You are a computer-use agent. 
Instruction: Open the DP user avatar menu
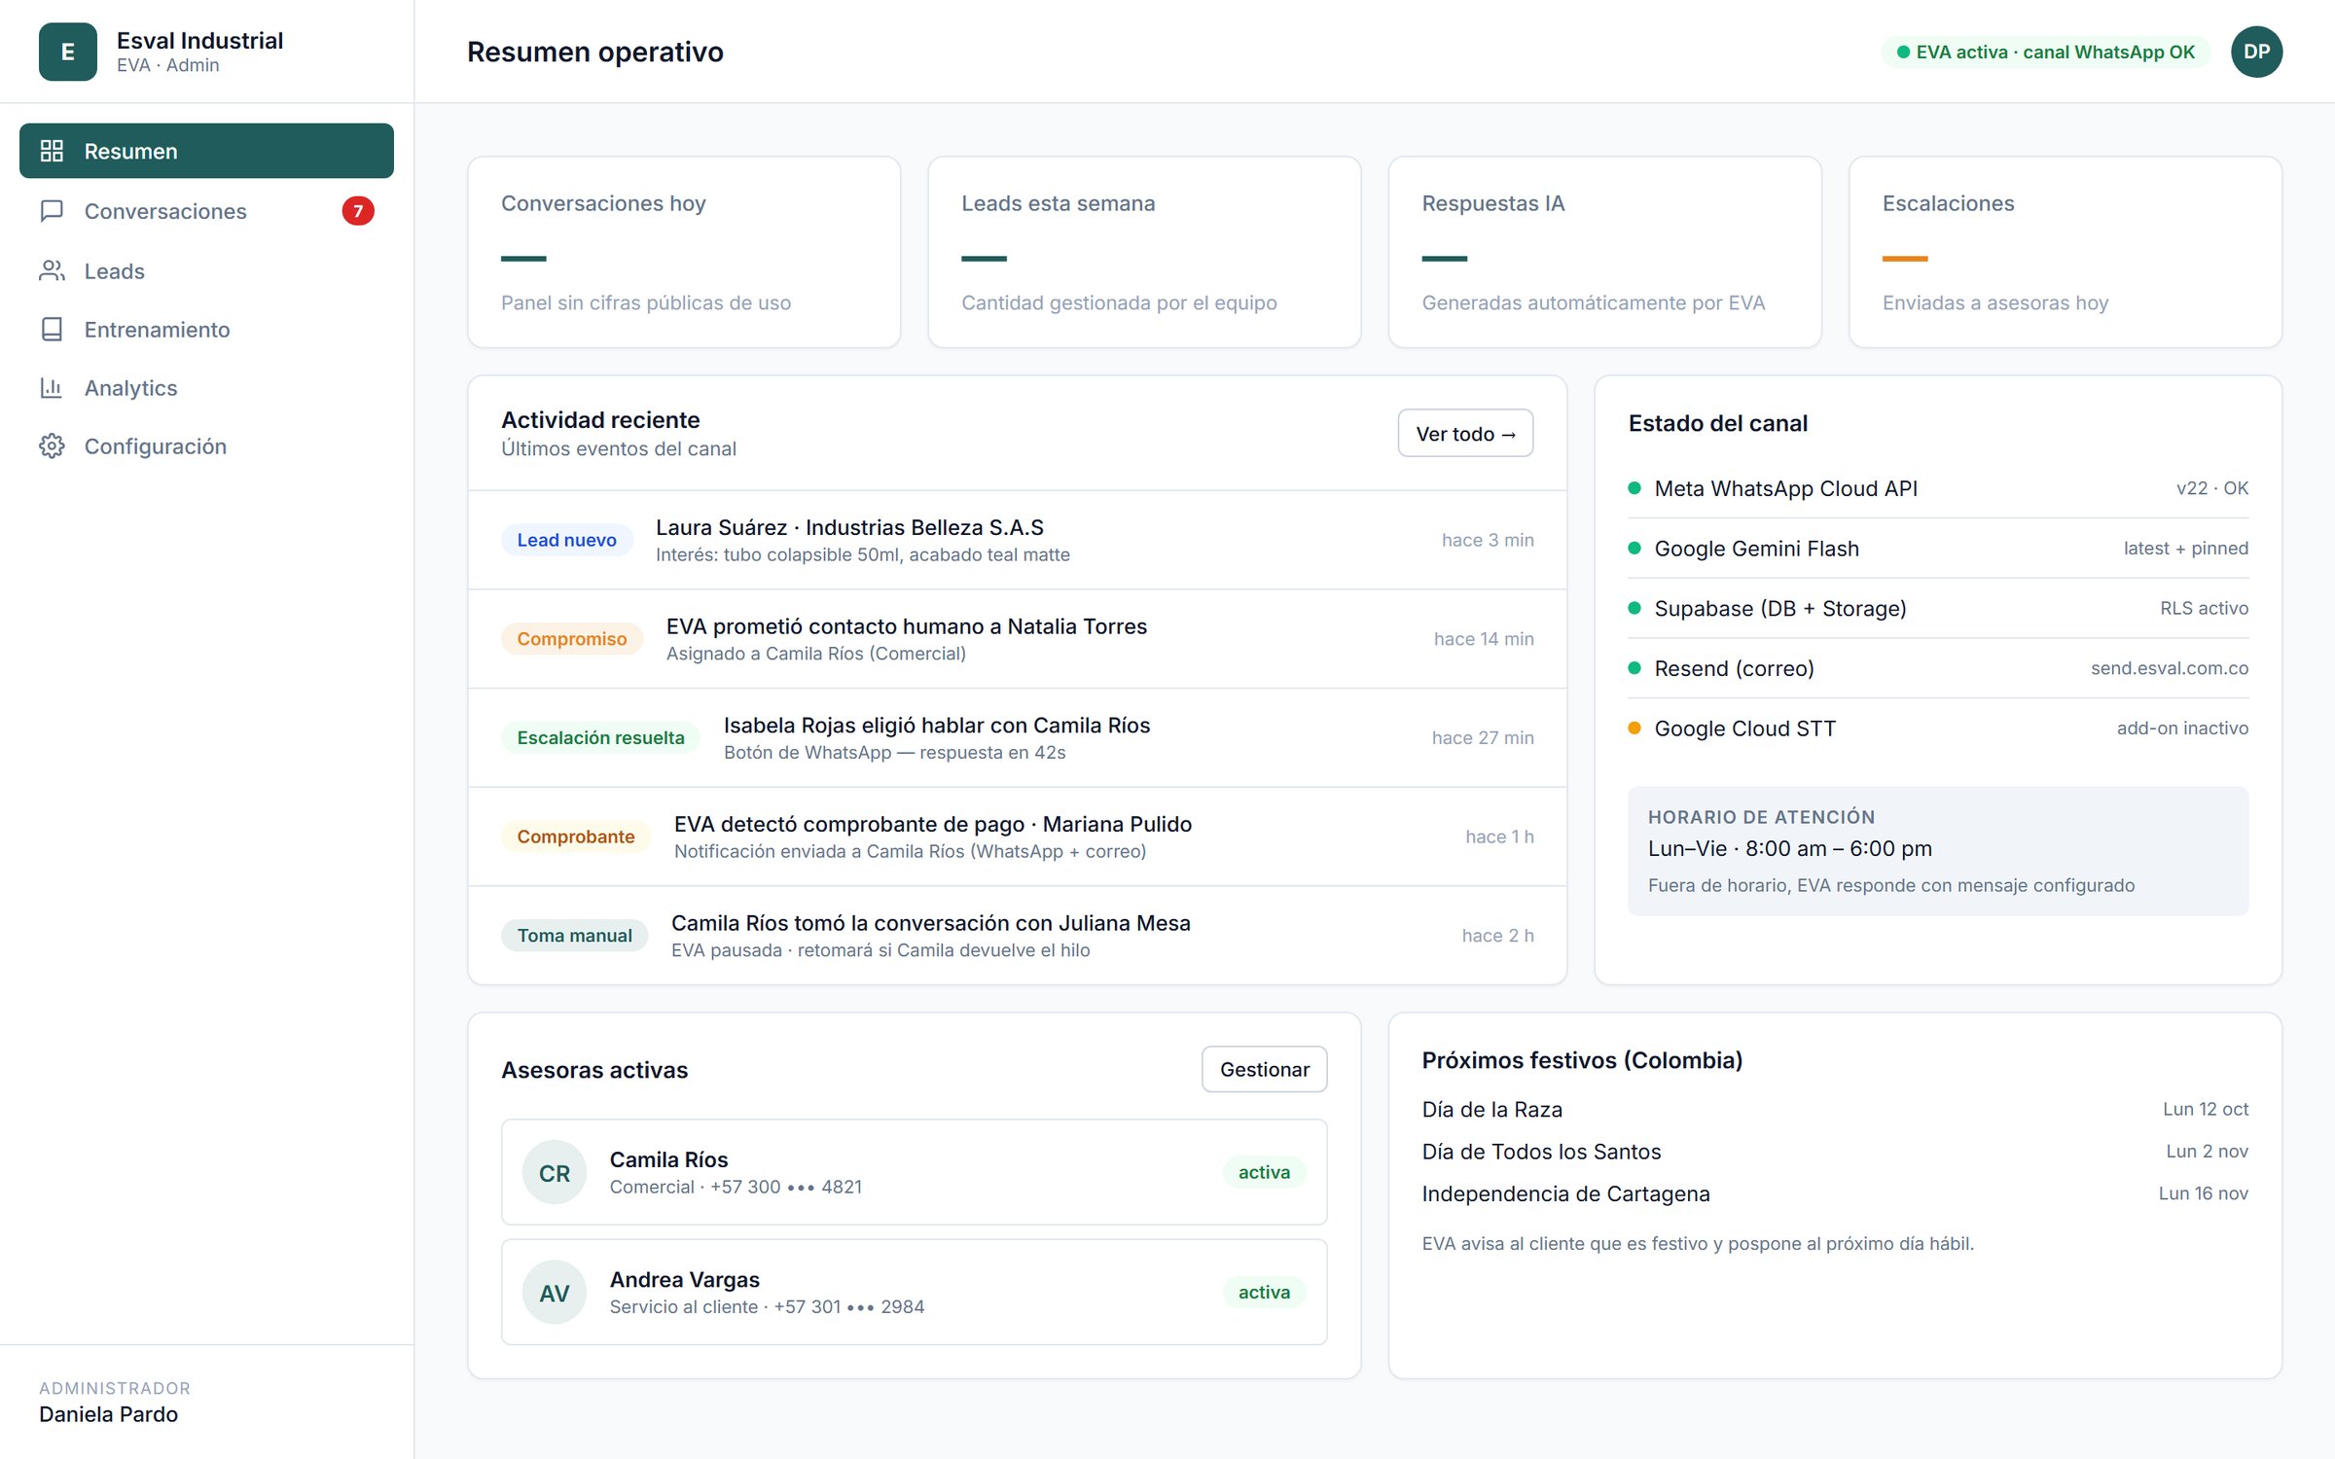[2256, 52]
